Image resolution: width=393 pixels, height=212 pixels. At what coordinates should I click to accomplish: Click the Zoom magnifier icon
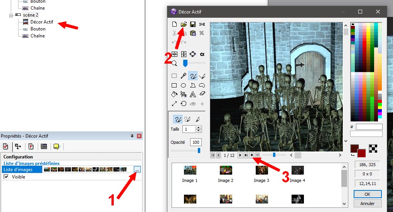(x=174, y=63)
